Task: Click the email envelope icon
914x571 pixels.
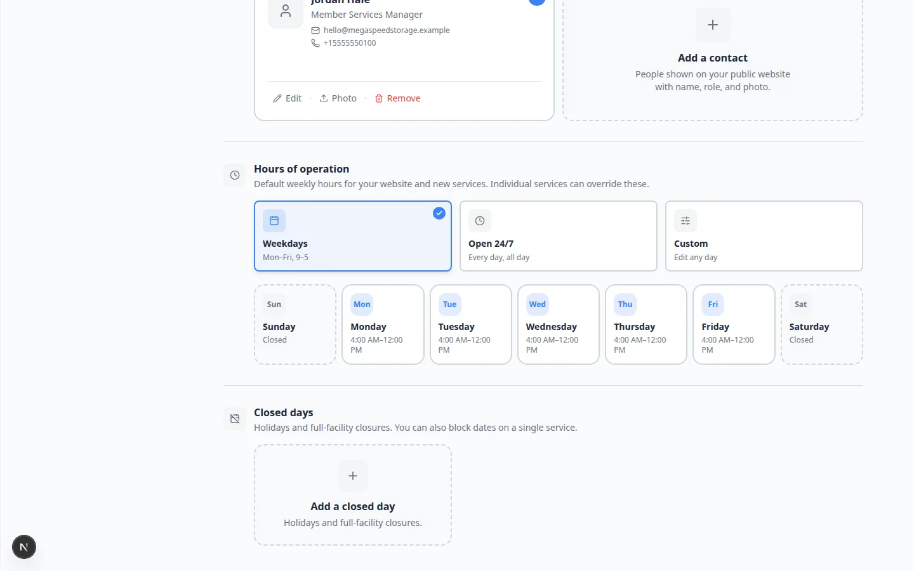Action: tap(315, 30)
